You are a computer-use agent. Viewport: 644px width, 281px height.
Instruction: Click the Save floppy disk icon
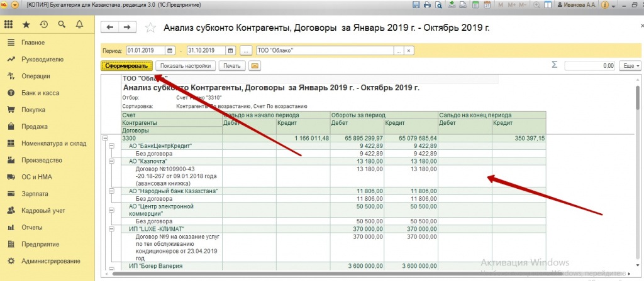[x=416, y=5]
